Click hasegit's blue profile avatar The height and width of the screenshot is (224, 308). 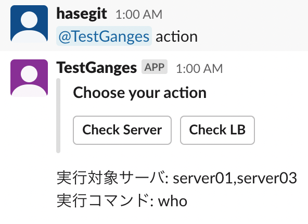(29, 24)
